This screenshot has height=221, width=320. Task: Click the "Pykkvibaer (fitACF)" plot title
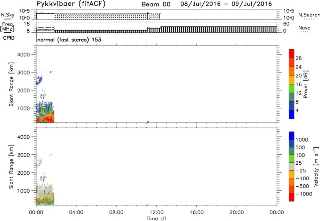(x=71, y=4)
